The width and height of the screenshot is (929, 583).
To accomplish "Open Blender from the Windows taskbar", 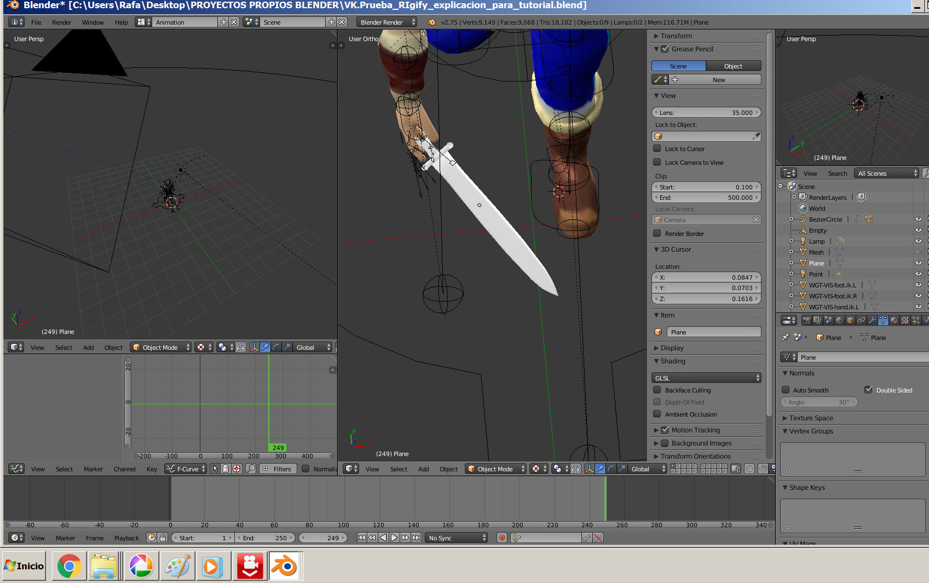I will [x=284, y=566].
